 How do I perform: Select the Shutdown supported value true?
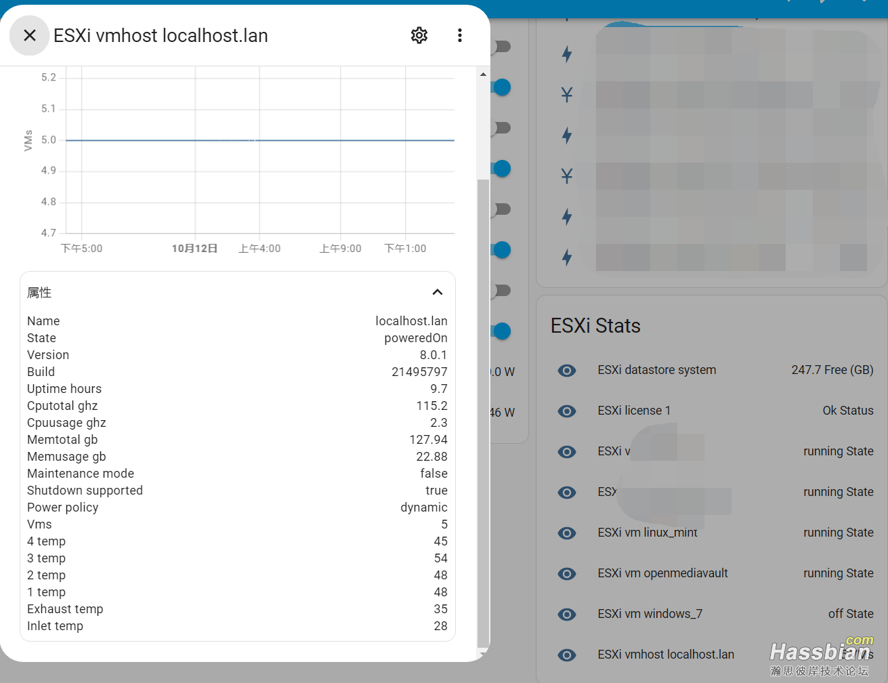pyautogui.click(x=436, y=491)
